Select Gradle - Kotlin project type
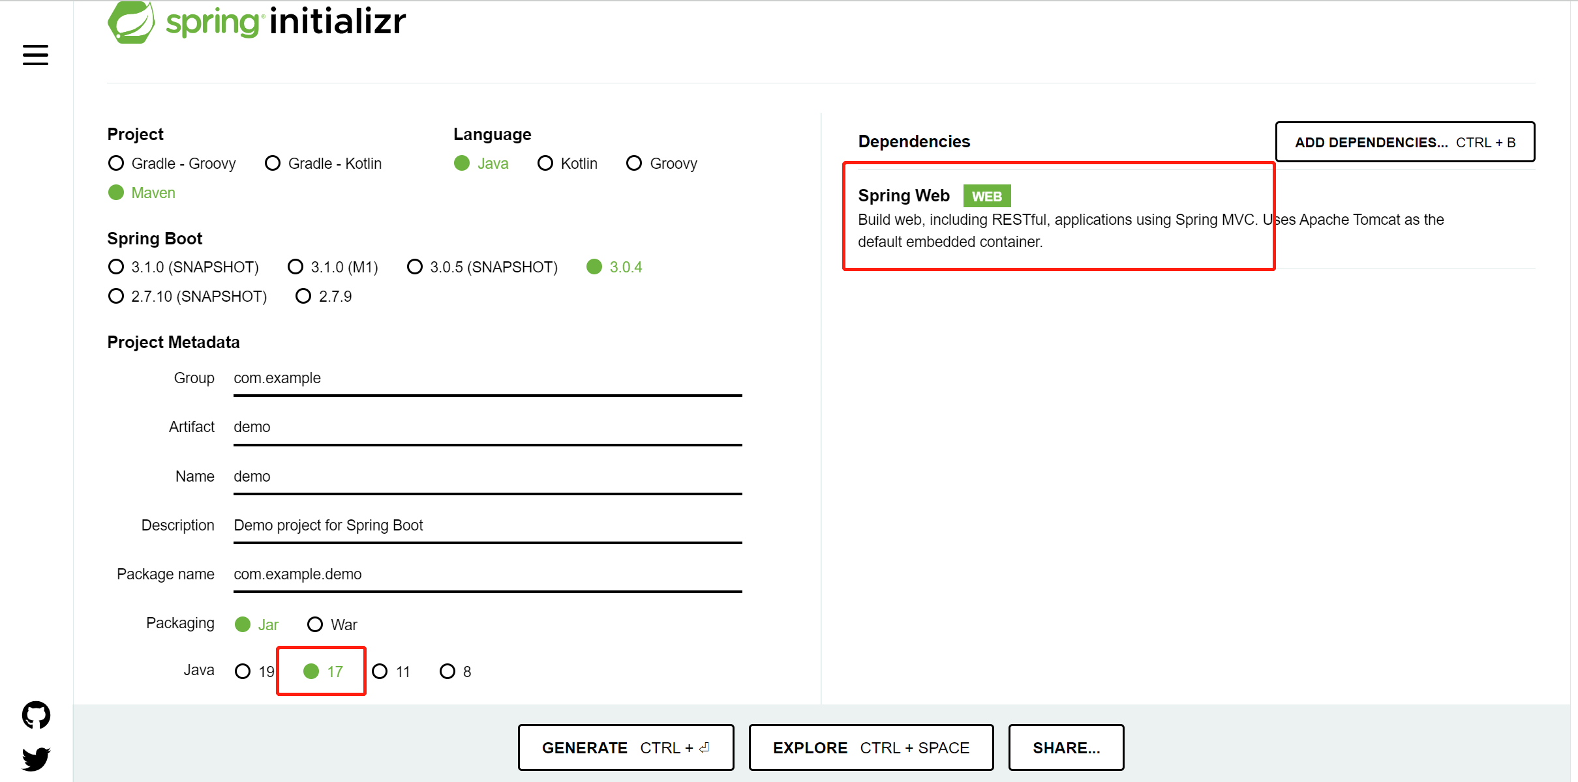Viewport: 1578px width, 782px height. coord(324,164)
